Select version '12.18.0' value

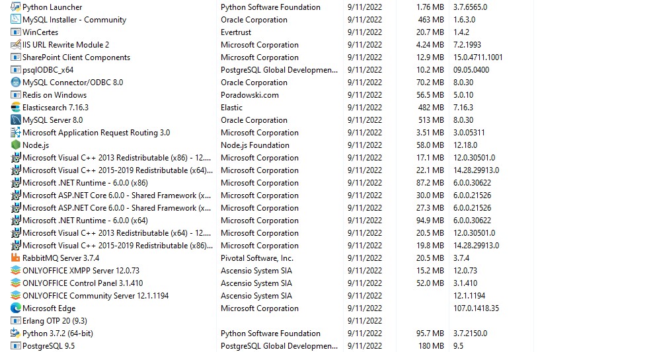tap(465, 145)
